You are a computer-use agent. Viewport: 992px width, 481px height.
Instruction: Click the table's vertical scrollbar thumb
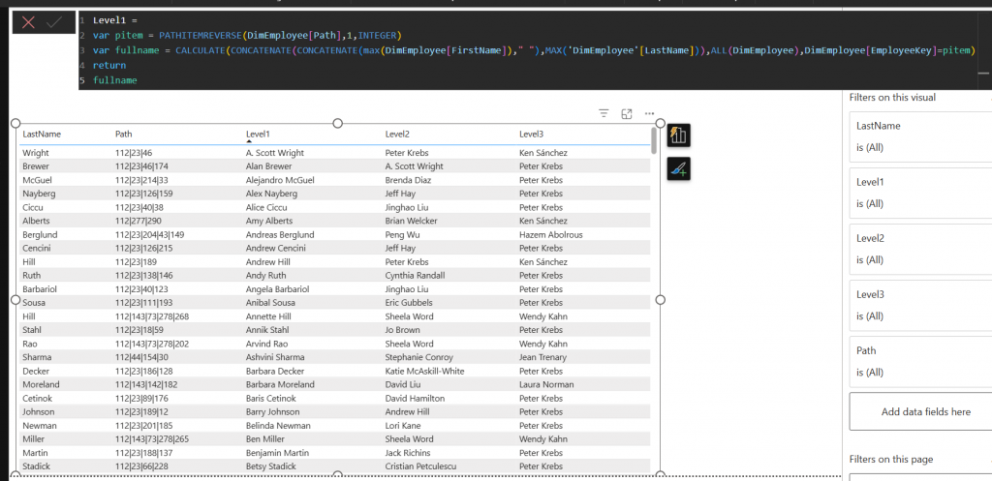pos(654,140)
